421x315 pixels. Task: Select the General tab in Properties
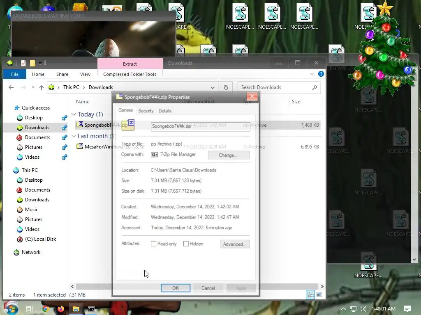point(126,110)
